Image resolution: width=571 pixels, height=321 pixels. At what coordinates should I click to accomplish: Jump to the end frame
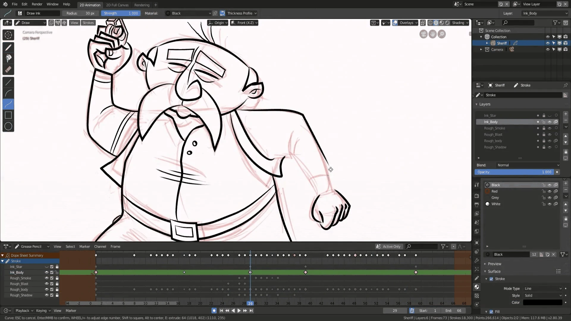[251, 311]
